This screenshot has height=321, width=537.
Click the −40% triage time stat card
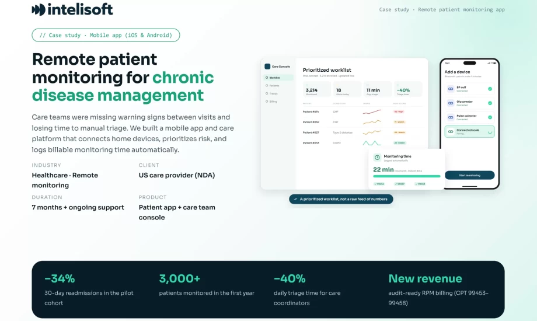tap(408, 89)
